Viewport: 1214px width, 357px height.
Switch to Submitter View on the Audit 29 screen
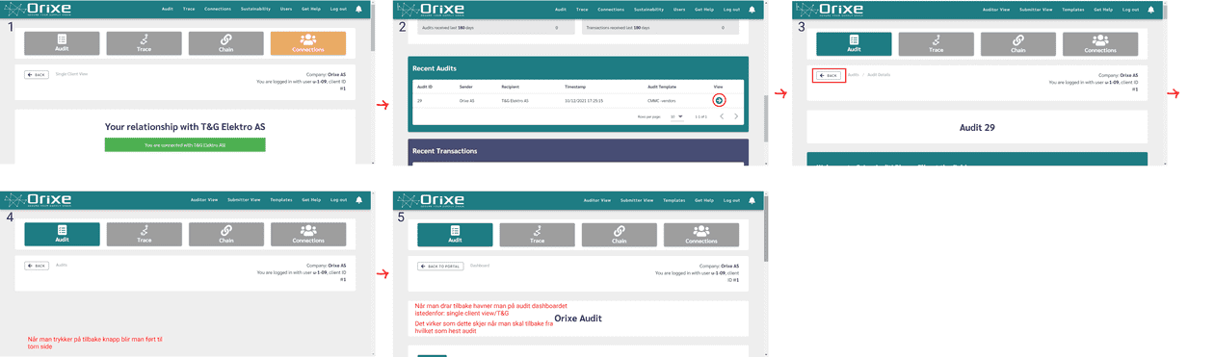[1036, 10]
